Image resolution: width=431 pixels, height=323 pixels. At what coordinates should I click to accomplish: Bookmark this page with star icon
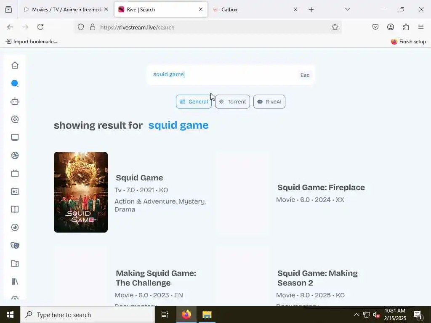point(335,27)
